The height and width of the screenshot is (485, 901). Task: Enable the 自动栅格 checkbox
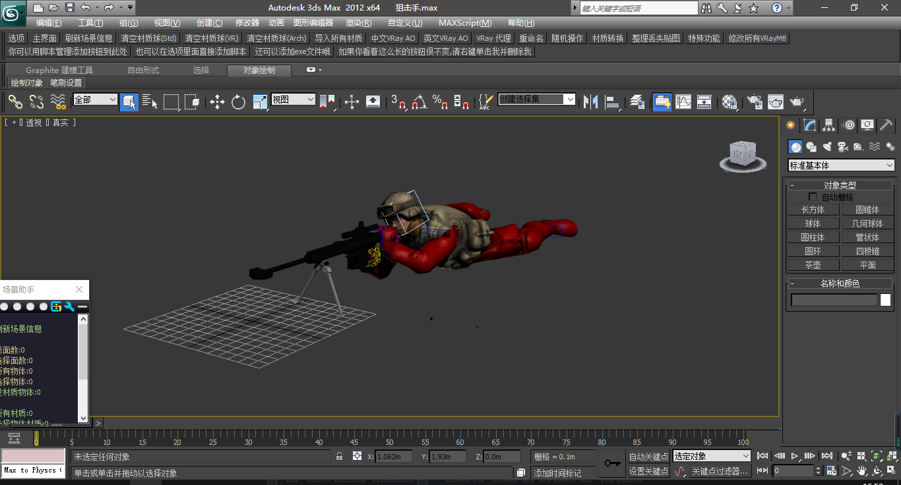(x=813, y=197)
